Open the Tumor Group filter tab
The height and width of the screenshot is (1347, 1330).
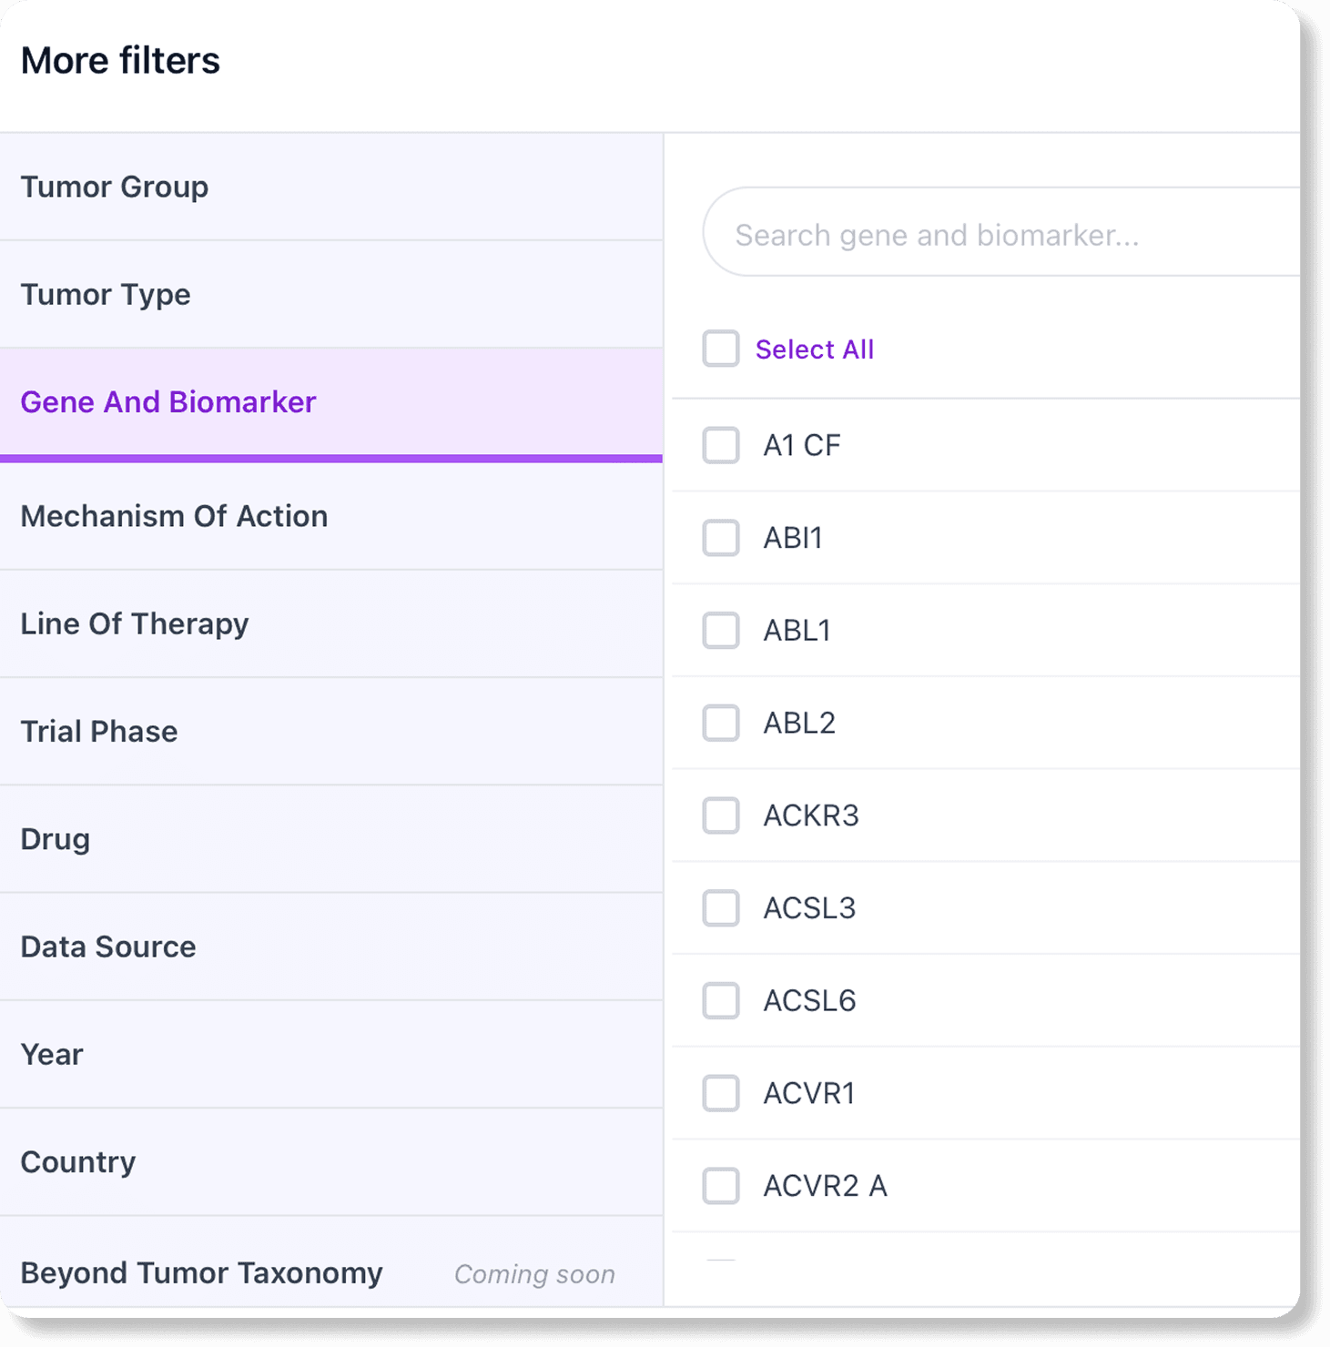pos(331,187)
